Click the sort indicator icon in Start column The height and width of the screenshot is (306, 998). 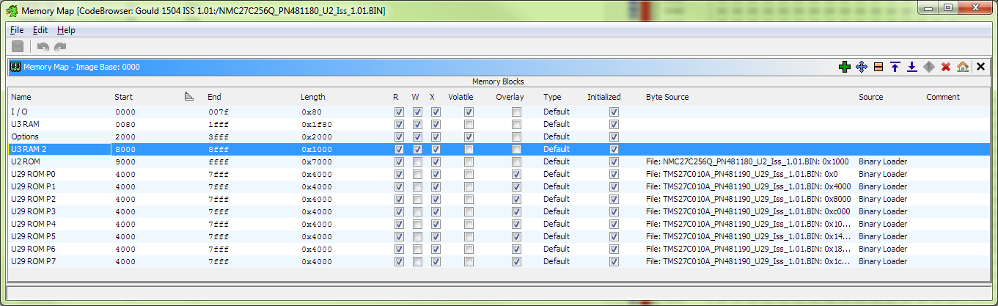pos(188,96)
